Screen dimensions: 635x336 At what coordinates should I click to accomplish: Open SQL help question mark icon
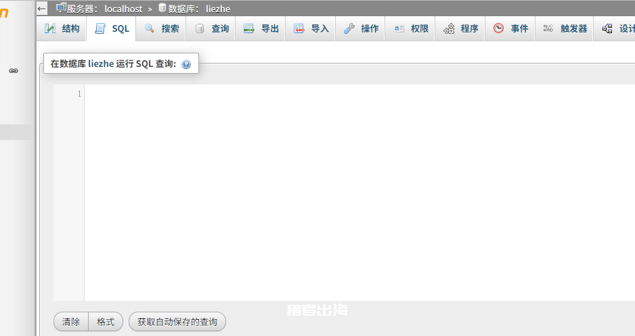click(186, 64)
